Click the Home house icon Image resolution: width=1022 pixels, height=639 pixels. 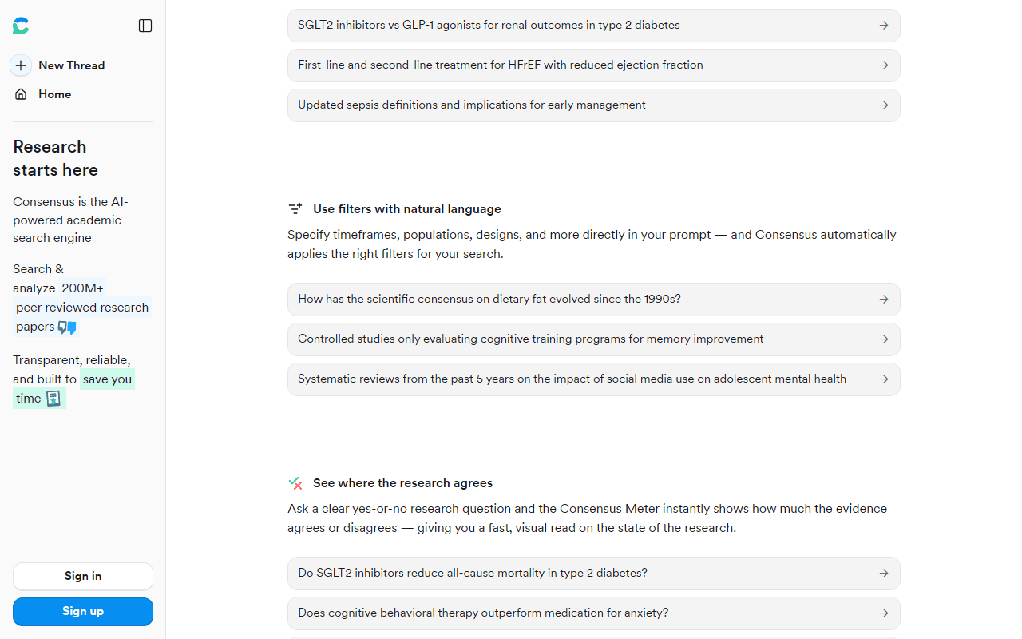point(21,94)
